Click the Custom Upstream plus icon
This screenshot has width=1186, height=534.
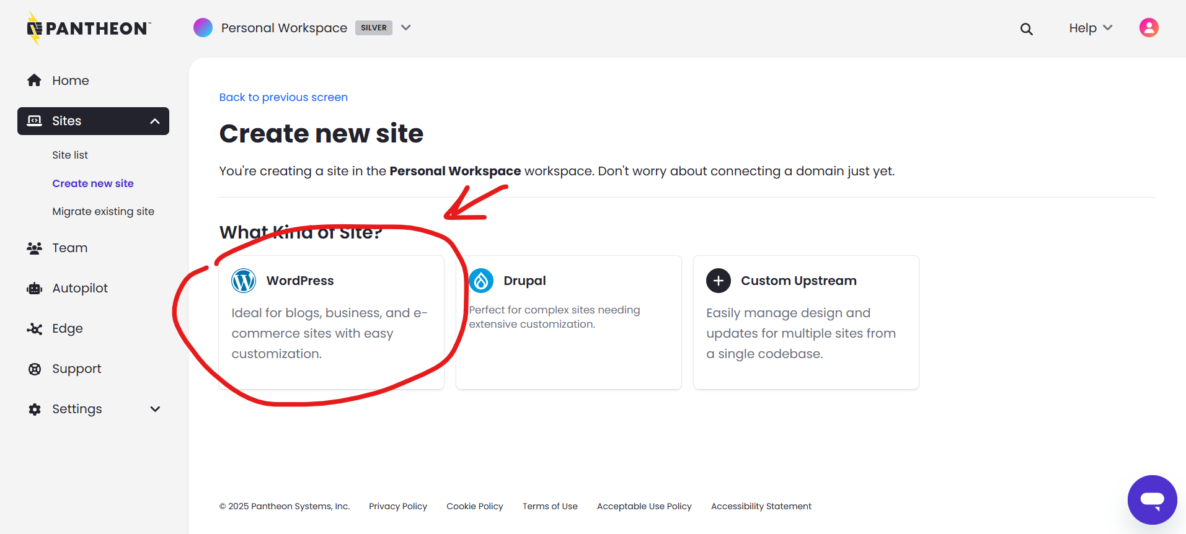[x=719, y=281]
